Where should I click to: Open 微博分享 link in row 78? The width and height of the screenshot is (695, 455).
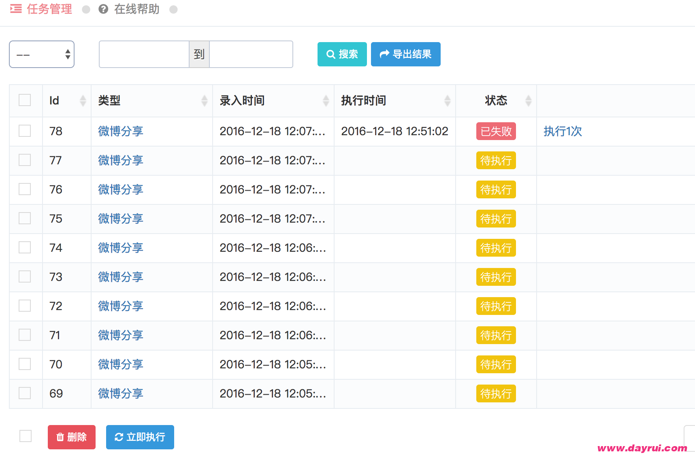(121, 131)
